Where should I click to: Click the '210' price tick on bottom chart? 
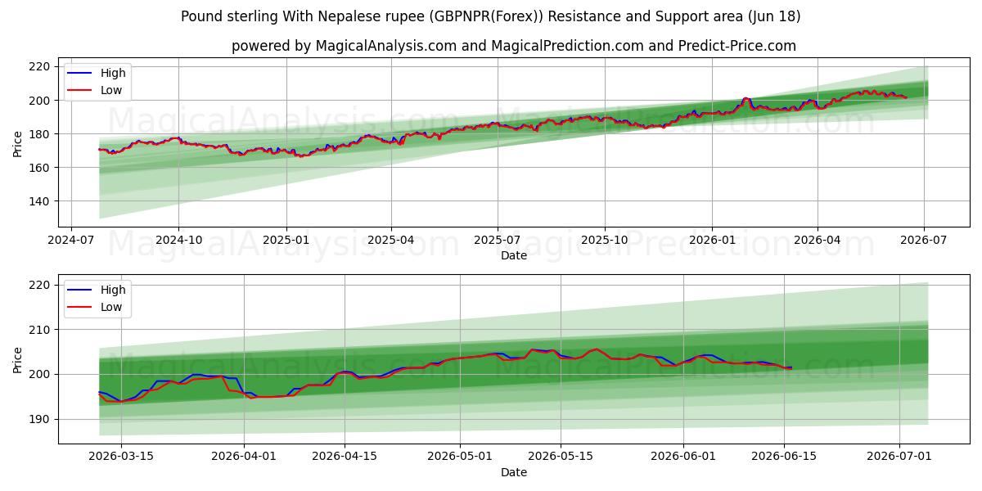coord(40,330)
